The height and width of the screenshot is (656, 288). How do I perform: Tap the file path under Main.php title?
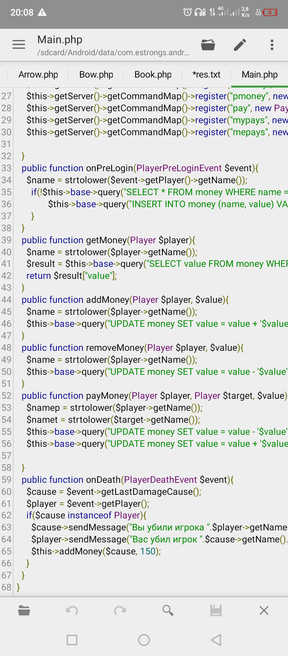(113, 53)
